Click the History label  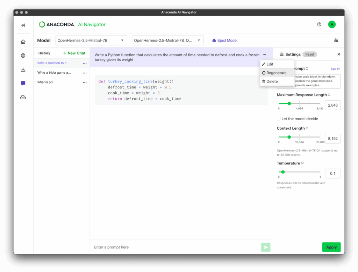coord(44,53)
